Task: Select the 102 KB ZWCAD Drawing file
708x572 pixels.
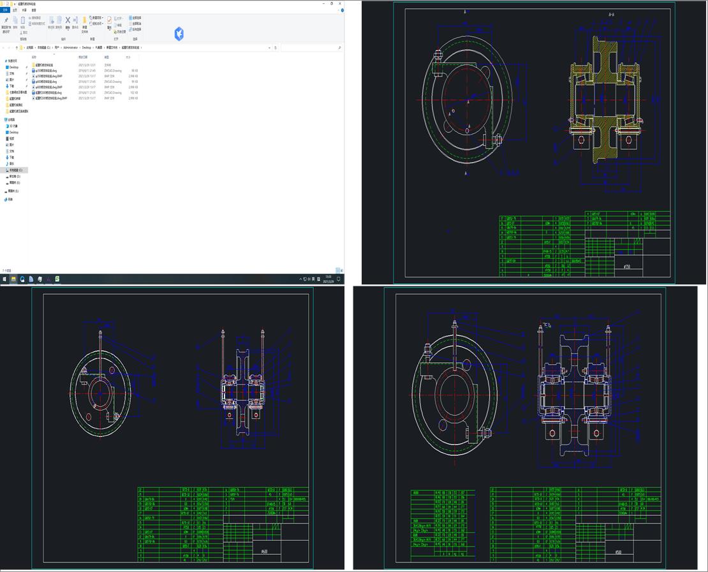Action: coord(85,92)
